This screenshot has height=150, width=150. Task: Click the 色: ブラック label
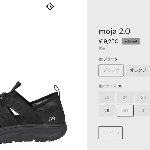tap(108, 59)
